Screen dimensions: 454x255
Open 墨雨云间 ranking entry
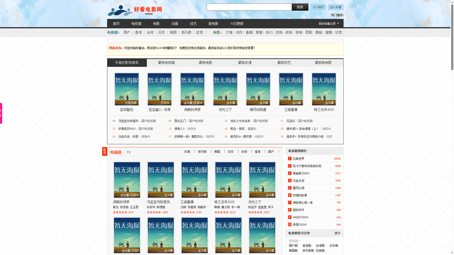pyautogui.click(x=298, y=188)
